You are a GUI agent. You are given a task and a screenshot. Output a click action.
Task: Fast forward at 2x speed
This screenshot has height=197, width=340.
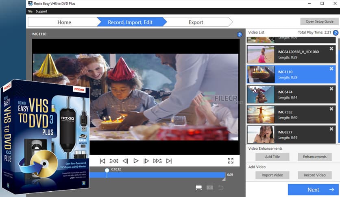click(x=158, y=161)
